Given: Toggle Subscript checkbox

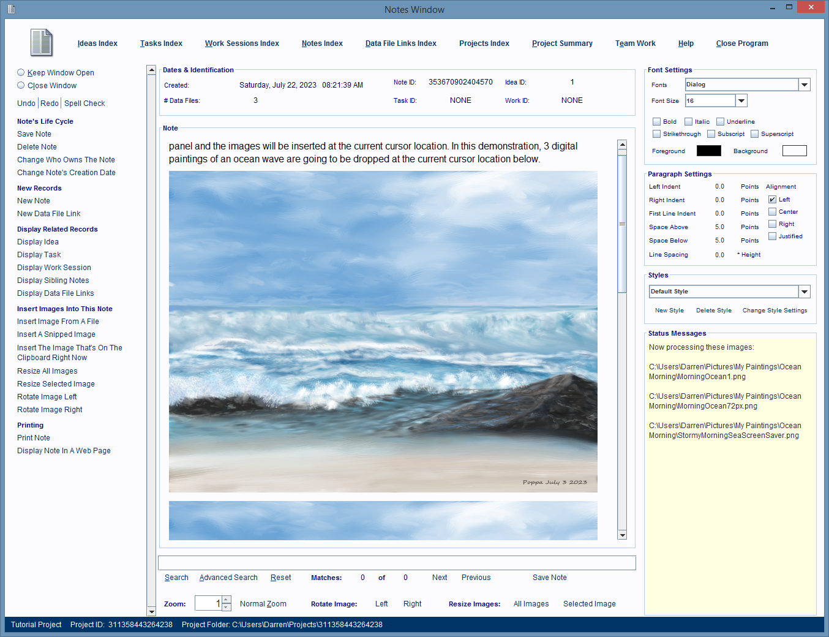Looking at the screenshot, I should (711, 134).
